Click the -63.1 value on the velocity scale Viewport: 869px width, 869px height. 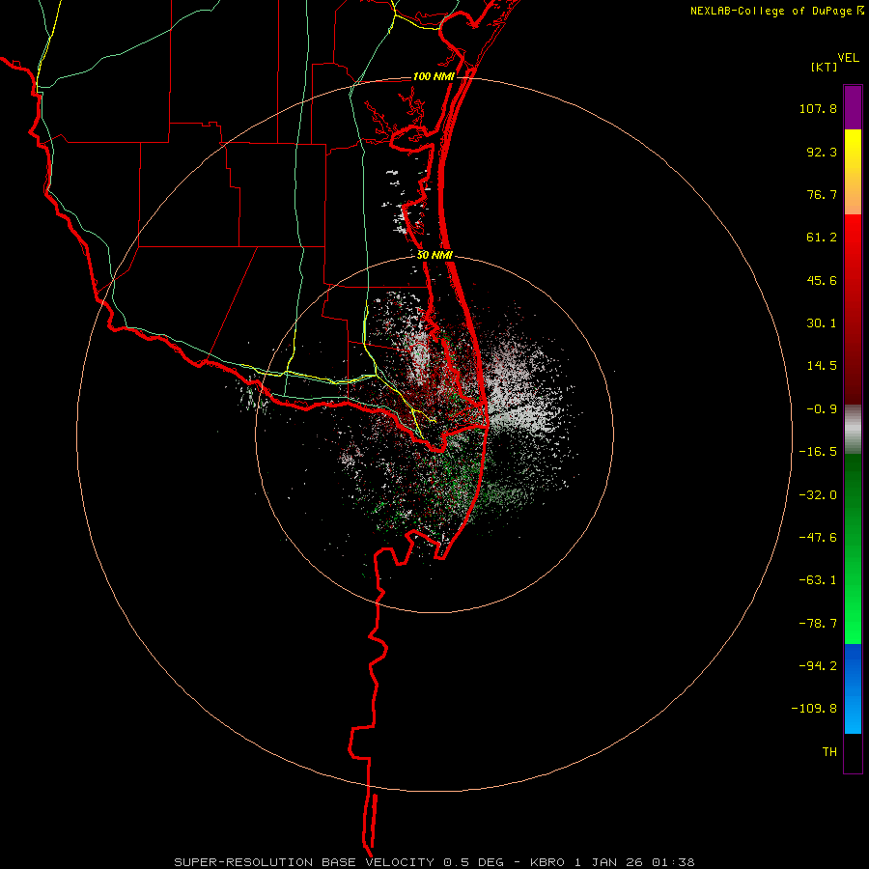(x=818, y=580)
